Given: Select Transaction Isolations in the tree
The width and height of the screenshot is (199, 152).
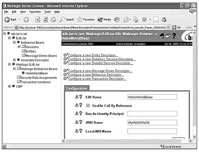Looking at the screenshot, I should tap(36, 82).
